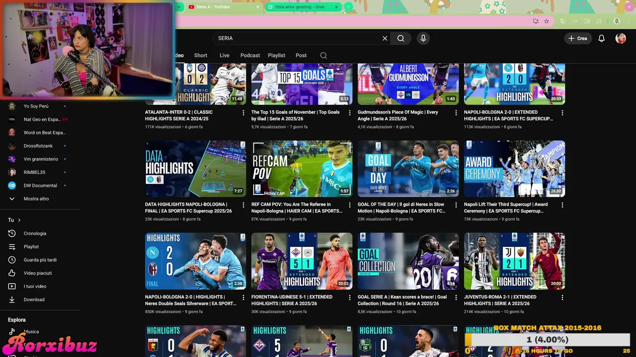Activate voice search microphone
This screenshot has height=357, width=636.
[423, 38]
